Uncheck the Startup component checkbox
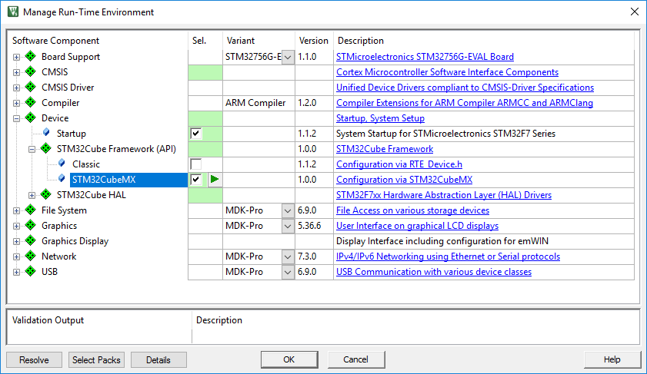This screenshot has height=374, width=647. coord(196,133)
